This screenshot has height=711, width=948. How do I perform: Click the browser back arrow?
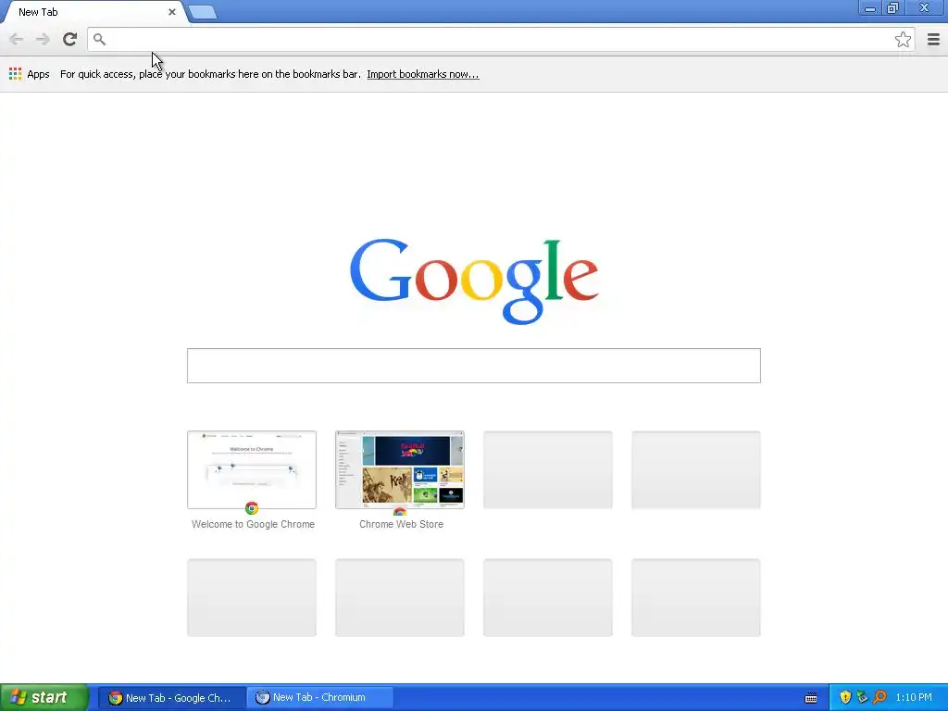[x=17, y=39]
